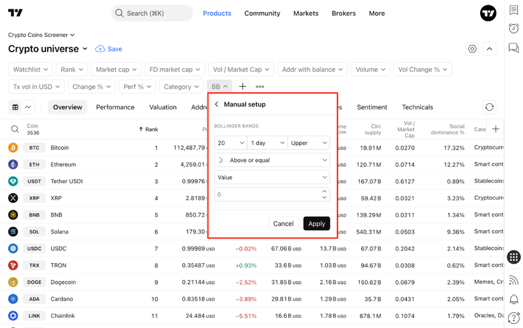Screen dimensions: 523x328
Task: Expand the Crypto universe screen menu
Action: 48,49
